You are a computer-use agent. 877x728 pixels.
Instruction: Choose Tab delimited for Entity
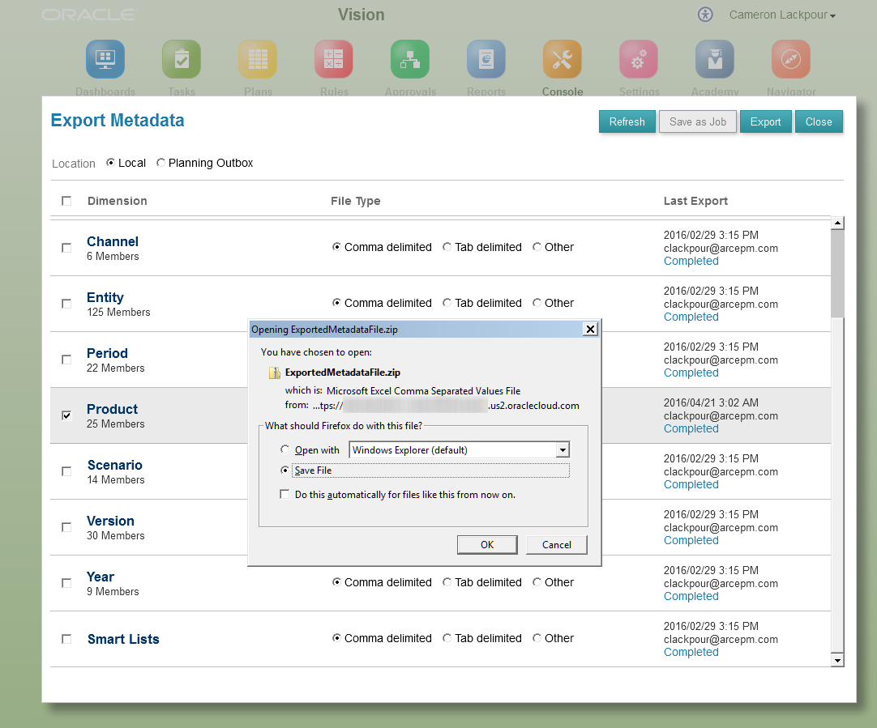[447, 302]
